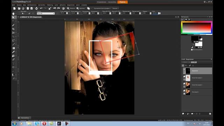Select the gradient-square Lighten/Darken tool
This screenshot has height=126, width=224.
[x=13, y=48]
